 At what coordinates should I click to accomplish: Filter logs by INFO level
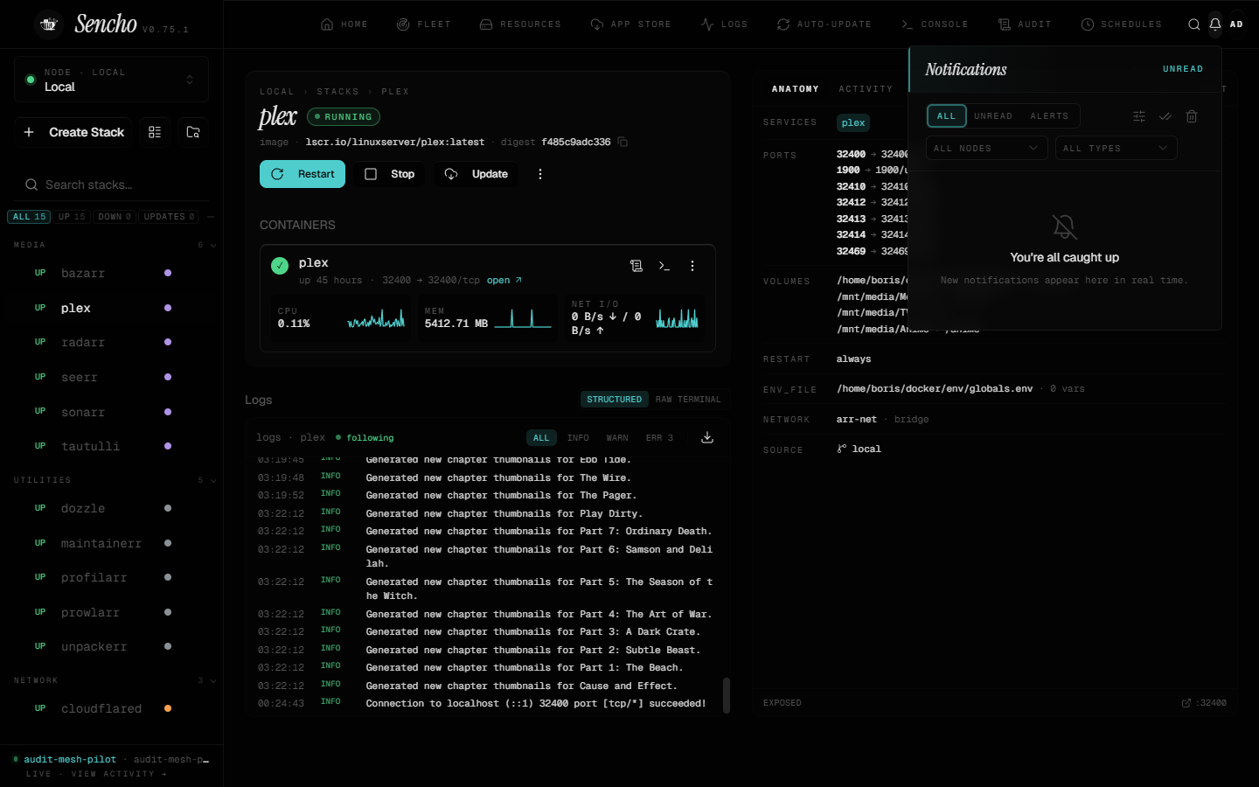tap(578, 438)
